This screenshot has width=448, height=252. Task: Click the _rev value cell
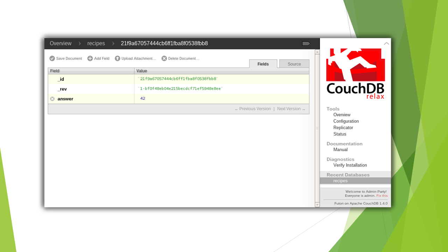tap(222, 89)
